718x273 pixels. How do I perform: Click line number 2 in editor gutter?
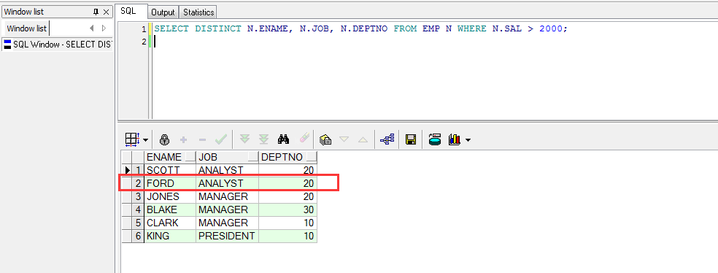click(x=144, y=42)
